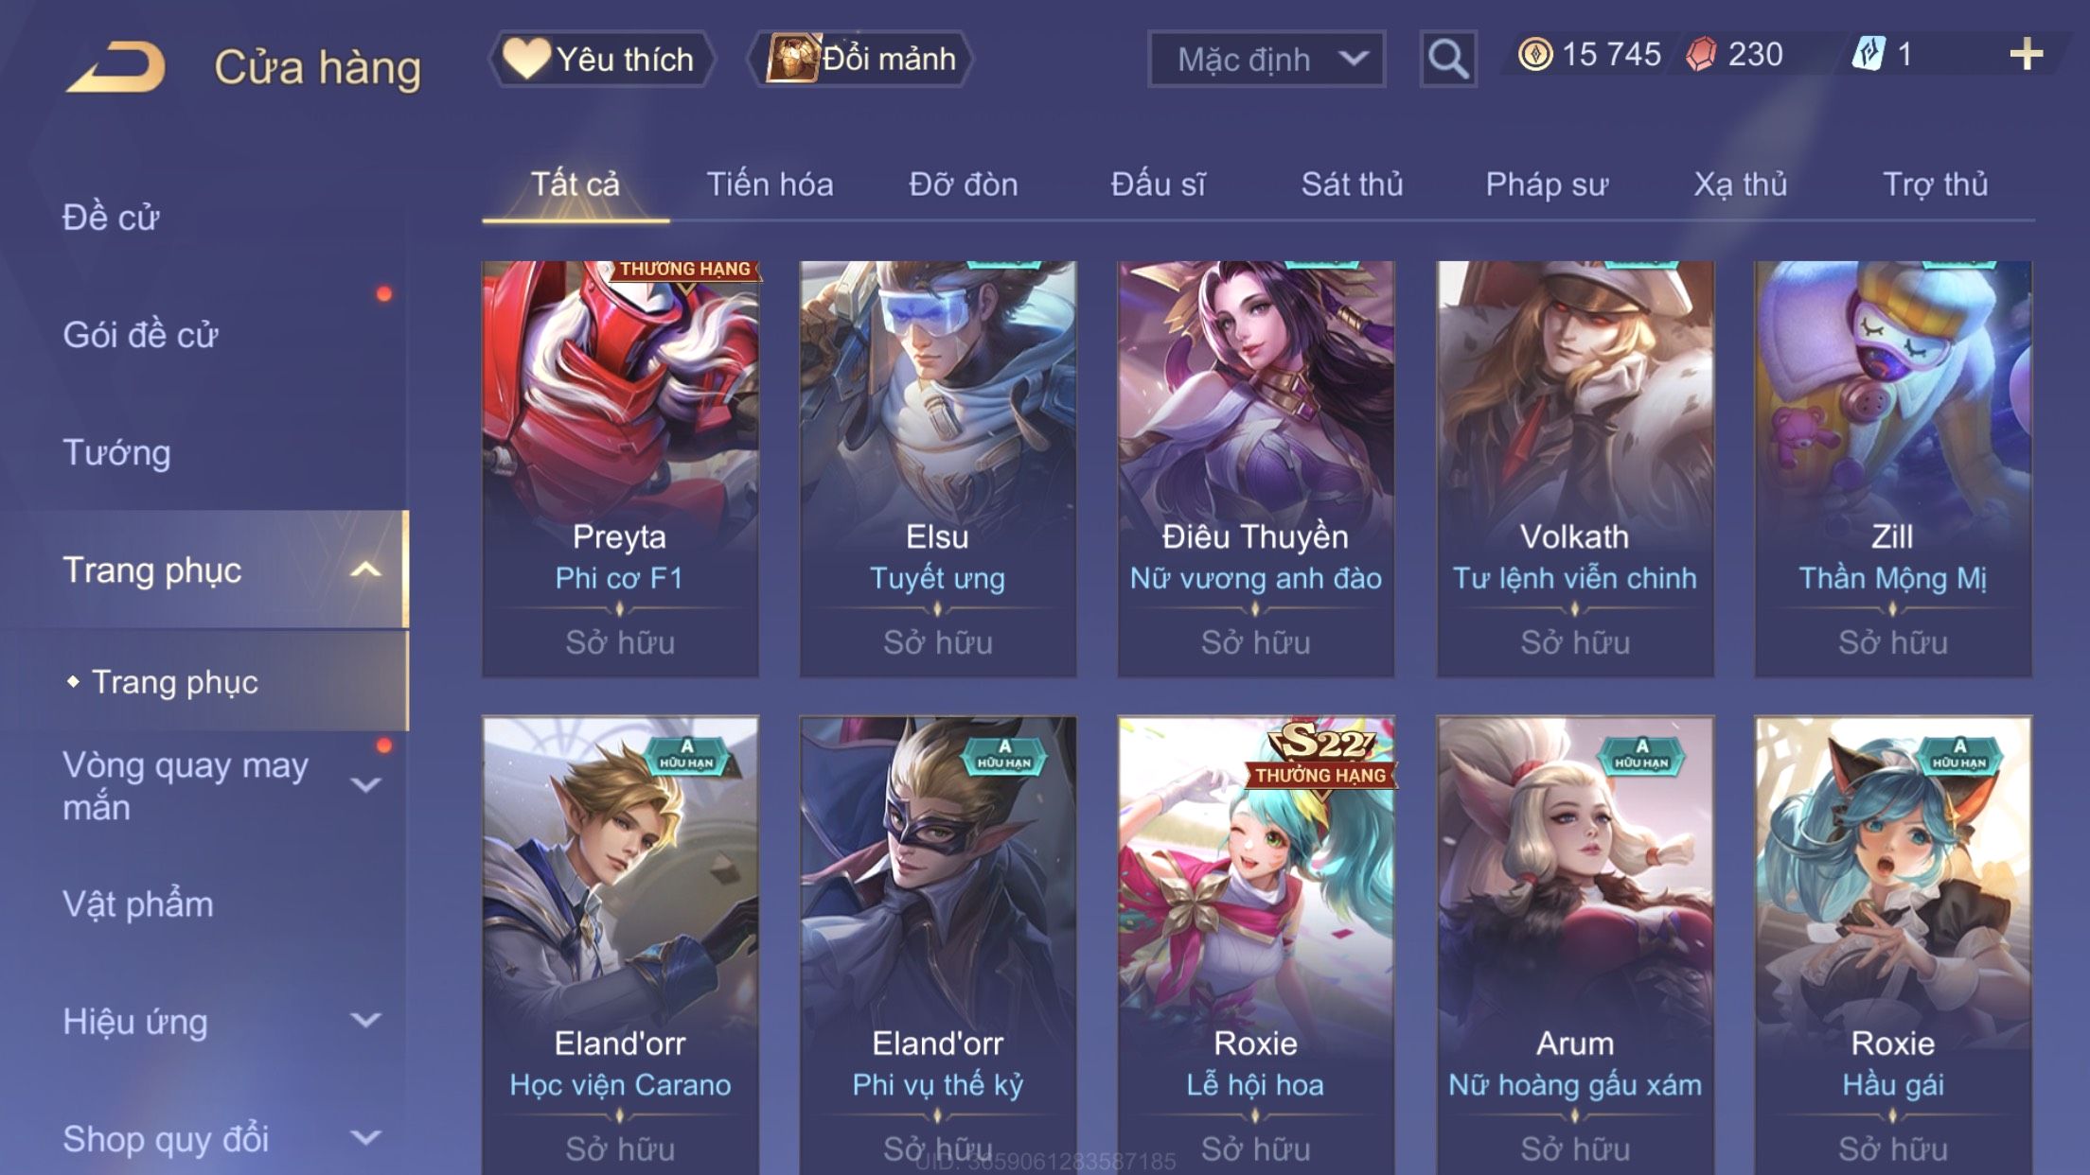Viewport: 2090px width, 1175px height.
Task: Switch to the Pháp sư tab
Action: pos(1547,184)
